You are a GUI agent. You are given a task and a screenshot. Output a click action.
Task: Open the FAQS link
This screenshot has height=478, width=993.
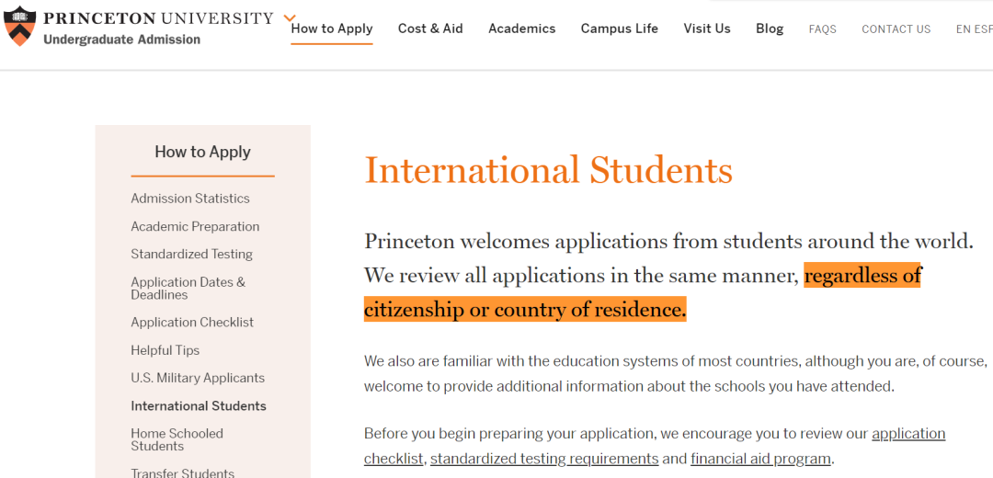tap(822, 29)
